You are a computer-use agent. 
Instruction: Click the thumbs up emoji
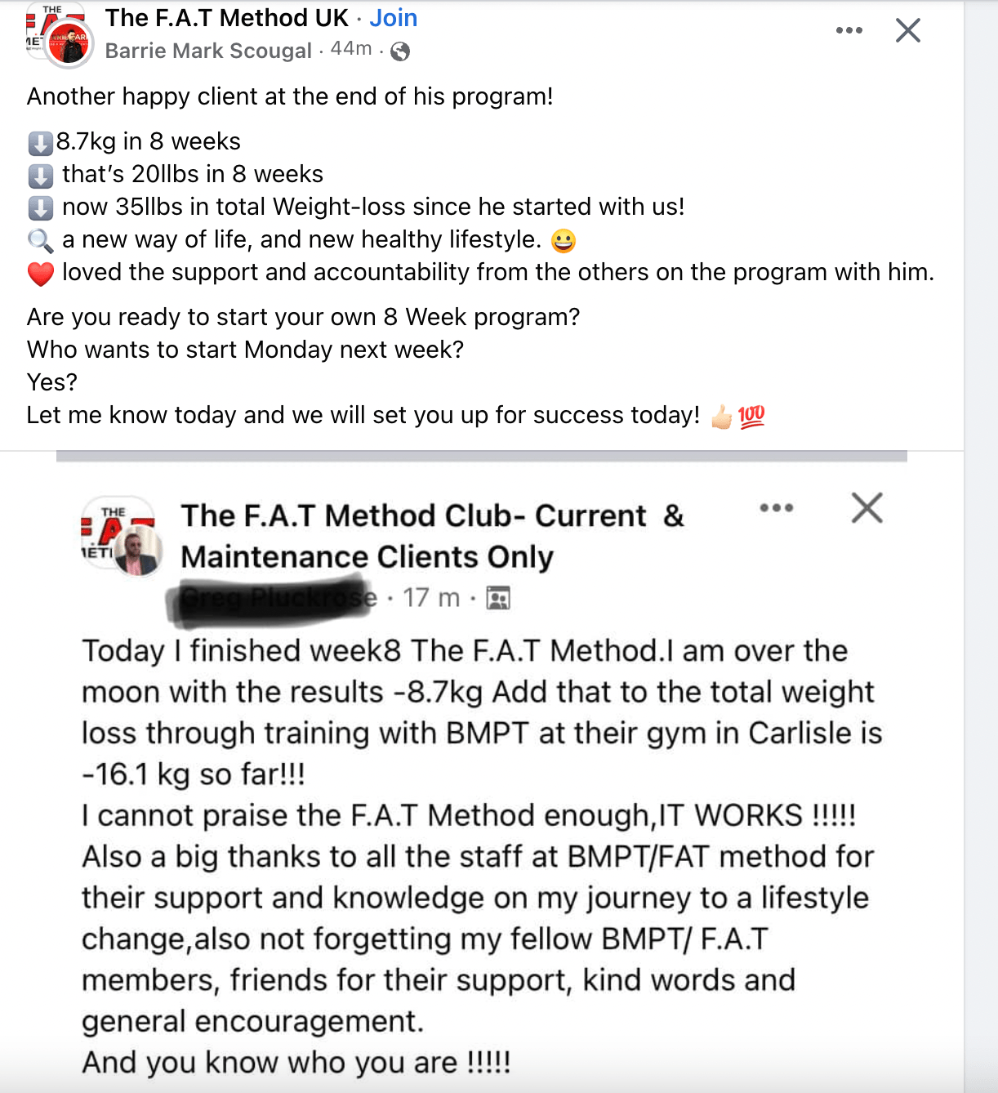click(721, 417)
